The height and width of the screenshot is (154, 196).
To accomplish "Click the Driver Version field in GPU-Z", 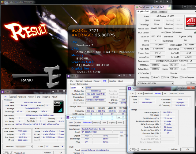I will pos(173,61).
